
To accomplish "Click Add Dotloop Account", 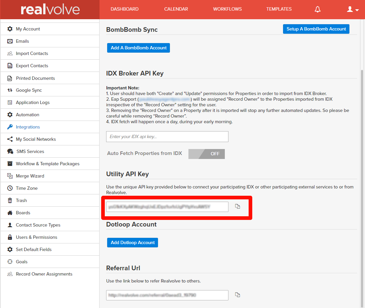I will click(132, 242).
